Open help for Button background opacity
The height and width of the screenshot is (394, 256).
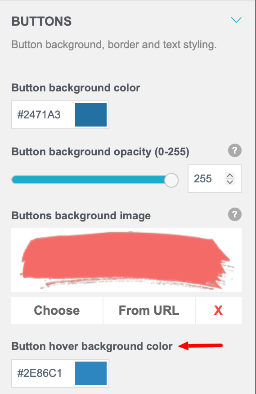tap(235, 150)
